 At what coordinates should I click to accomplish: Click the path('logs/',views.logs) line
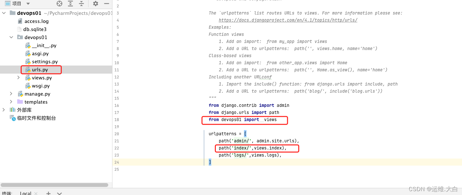point(250,155)
